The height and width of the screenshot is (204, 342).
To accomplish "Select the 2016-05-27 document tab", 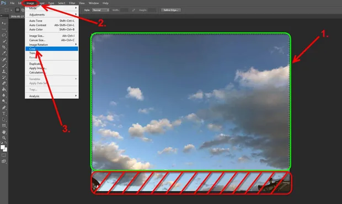I will tap(17, 17).
